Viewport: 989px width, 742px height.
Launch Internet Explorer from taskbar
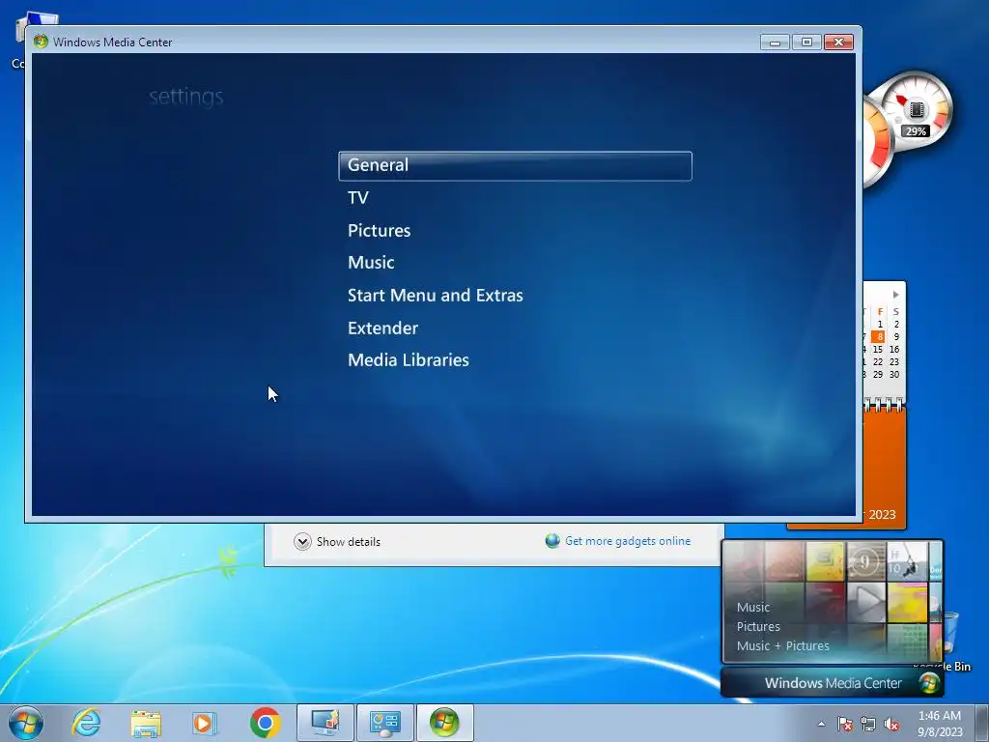86,723
